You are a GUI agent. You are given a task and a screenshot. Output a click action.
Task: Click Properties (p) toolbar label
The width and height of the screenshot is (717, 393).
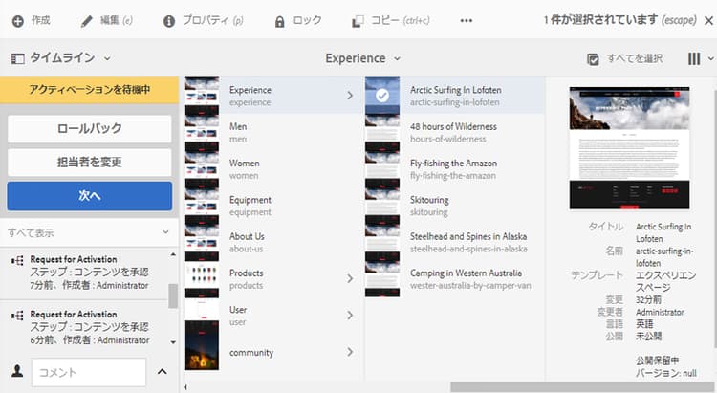click(x=213, y=20)
